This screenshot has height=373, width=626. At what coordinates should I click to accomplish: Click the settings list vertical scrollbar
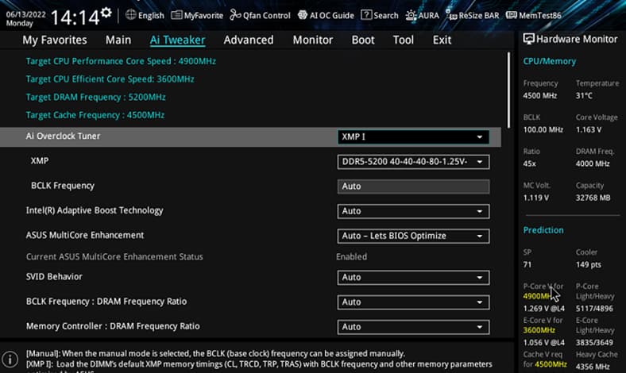click(508, 90)
